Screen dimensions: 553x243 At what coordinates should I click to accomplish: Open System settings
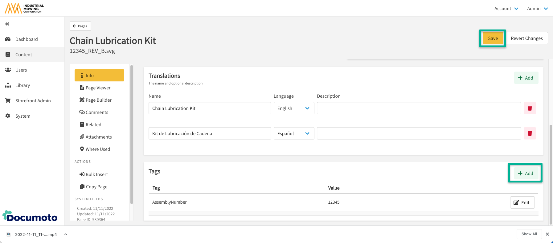pos(23,116)
